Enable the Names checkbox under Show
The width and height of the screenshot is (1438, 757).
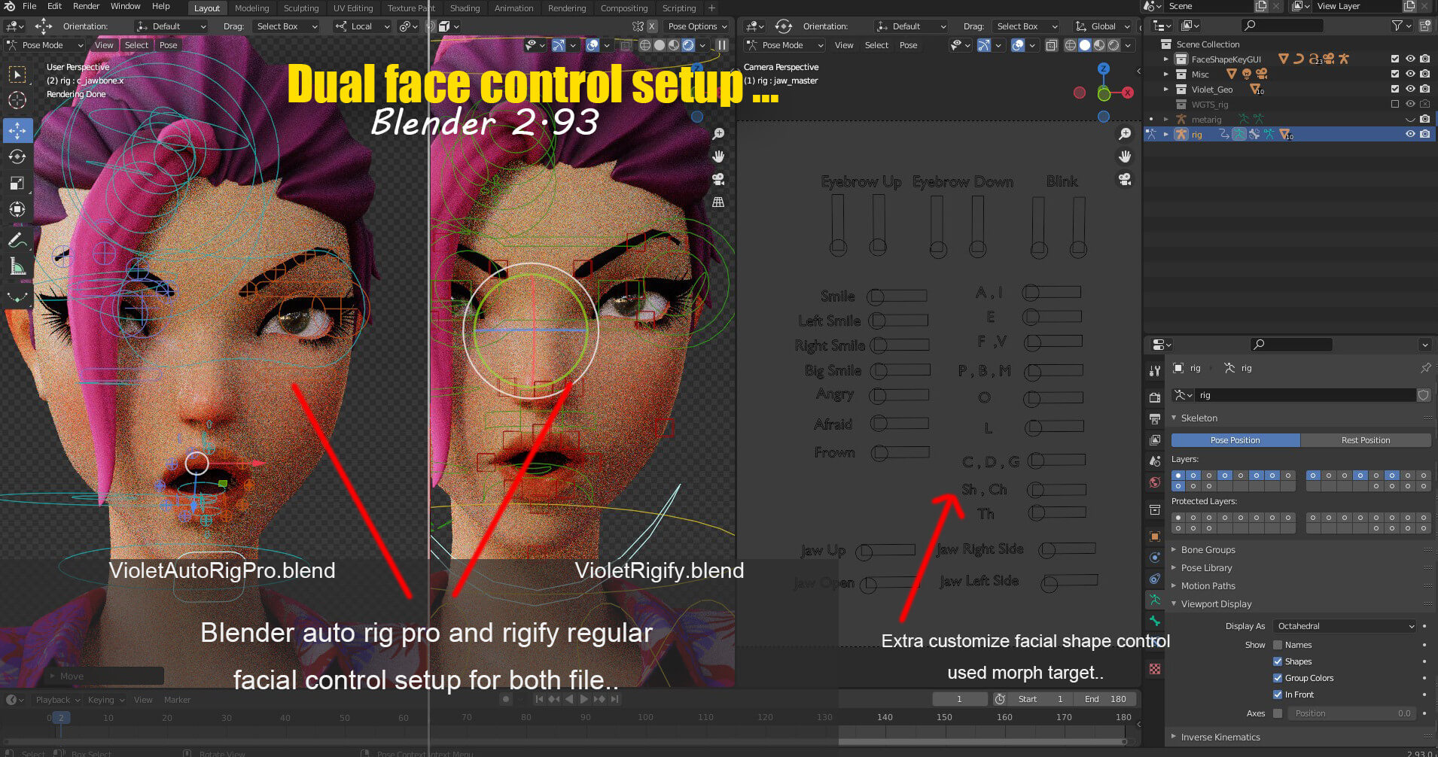(x=1278, y=645)
